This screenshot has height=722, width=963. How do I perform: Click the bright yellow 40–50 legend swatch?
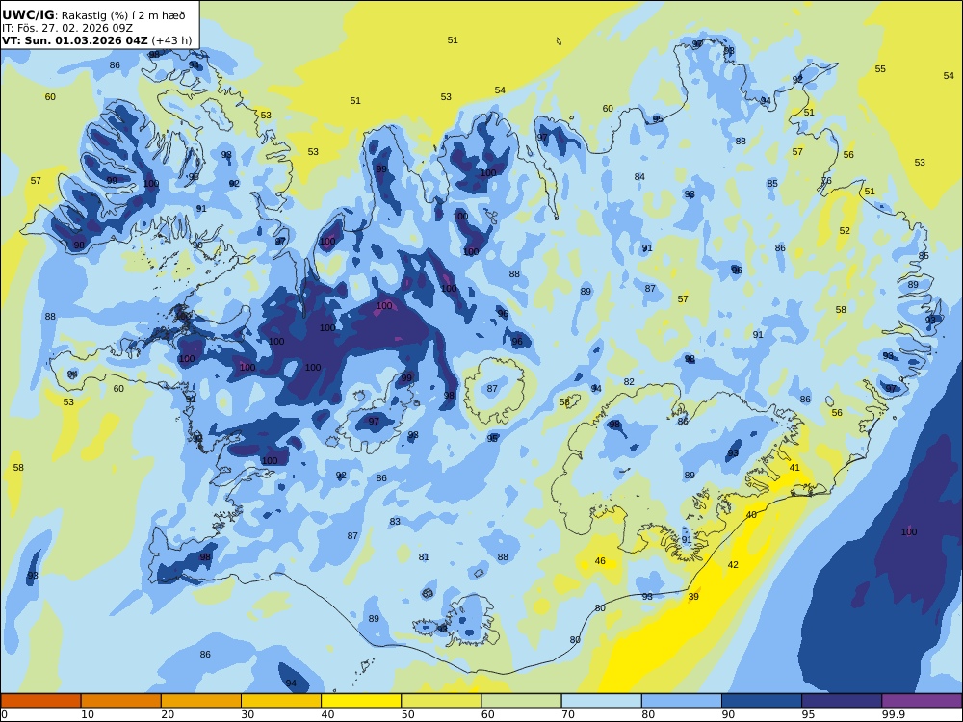point(361,701)
